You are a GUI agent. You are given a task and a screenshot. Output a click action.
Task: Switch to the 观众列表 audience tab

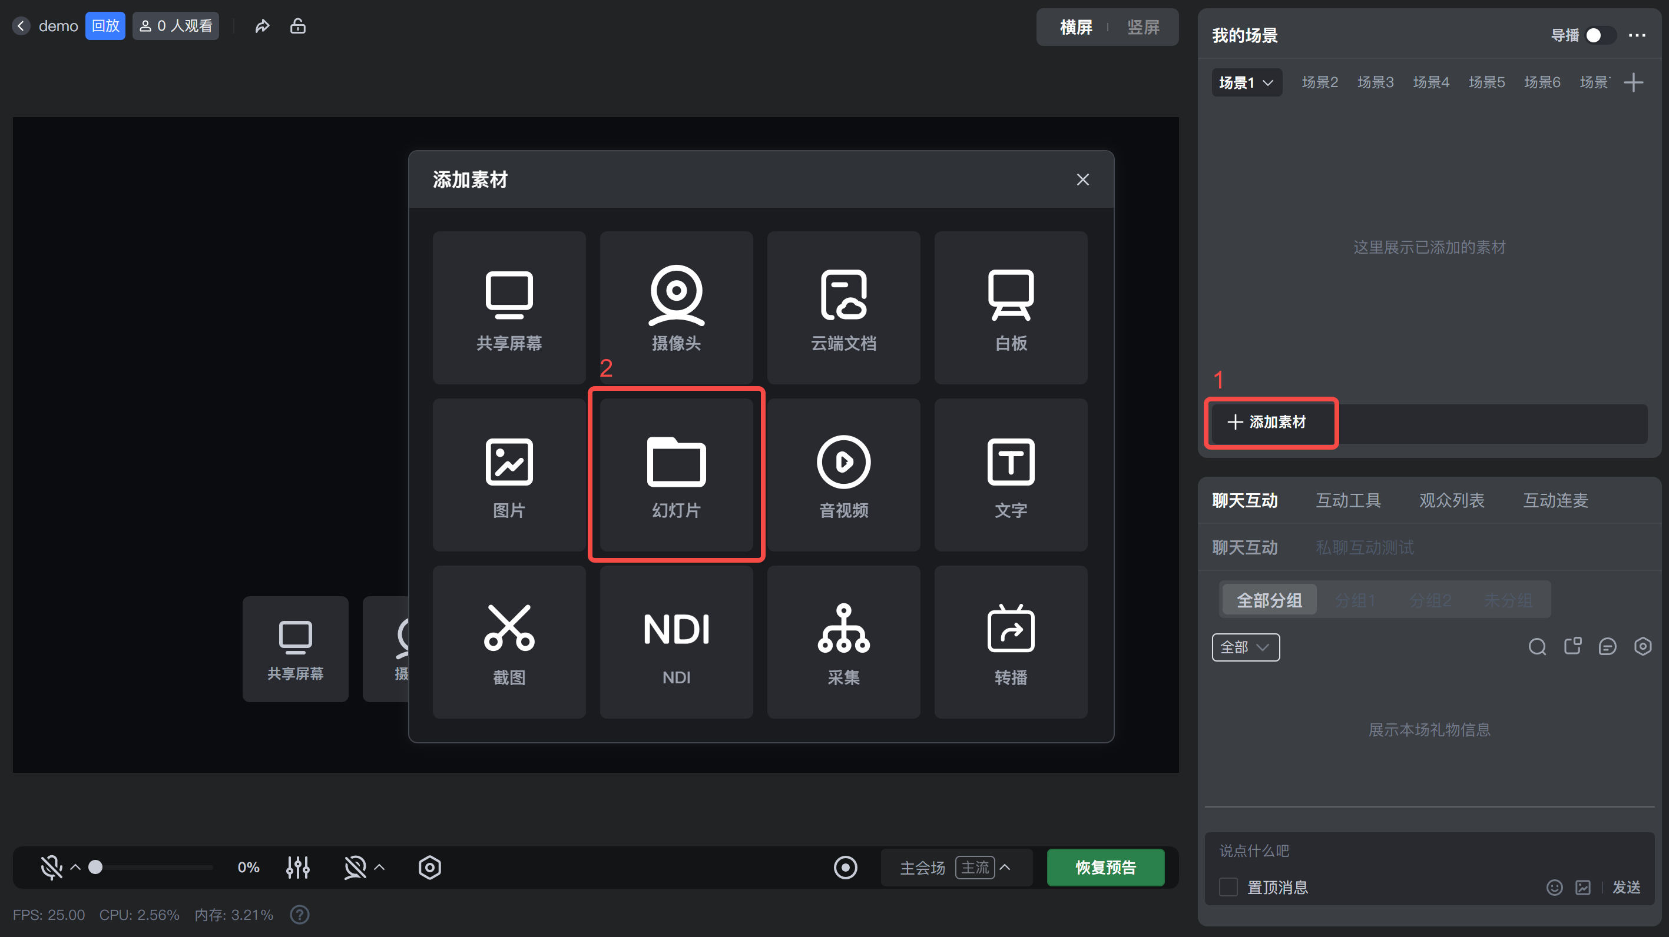[x=1451, y=500]
